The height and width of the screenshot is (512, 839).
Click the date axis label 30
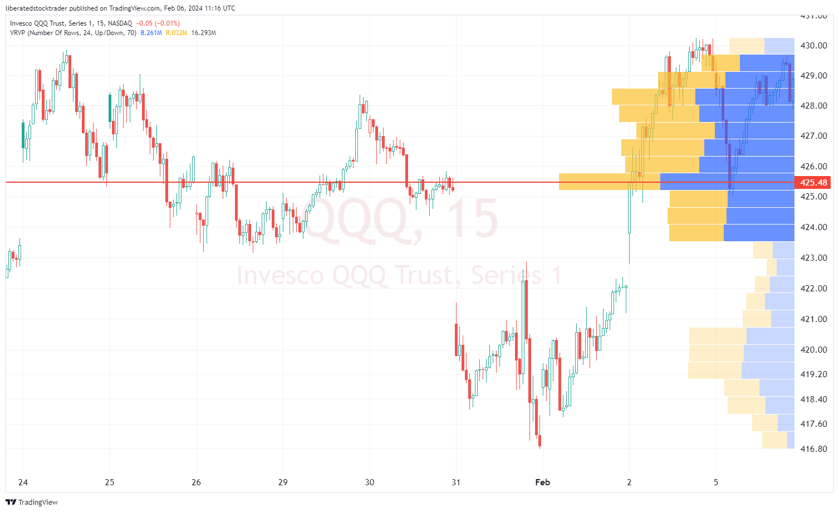click(x=370, y=482)
